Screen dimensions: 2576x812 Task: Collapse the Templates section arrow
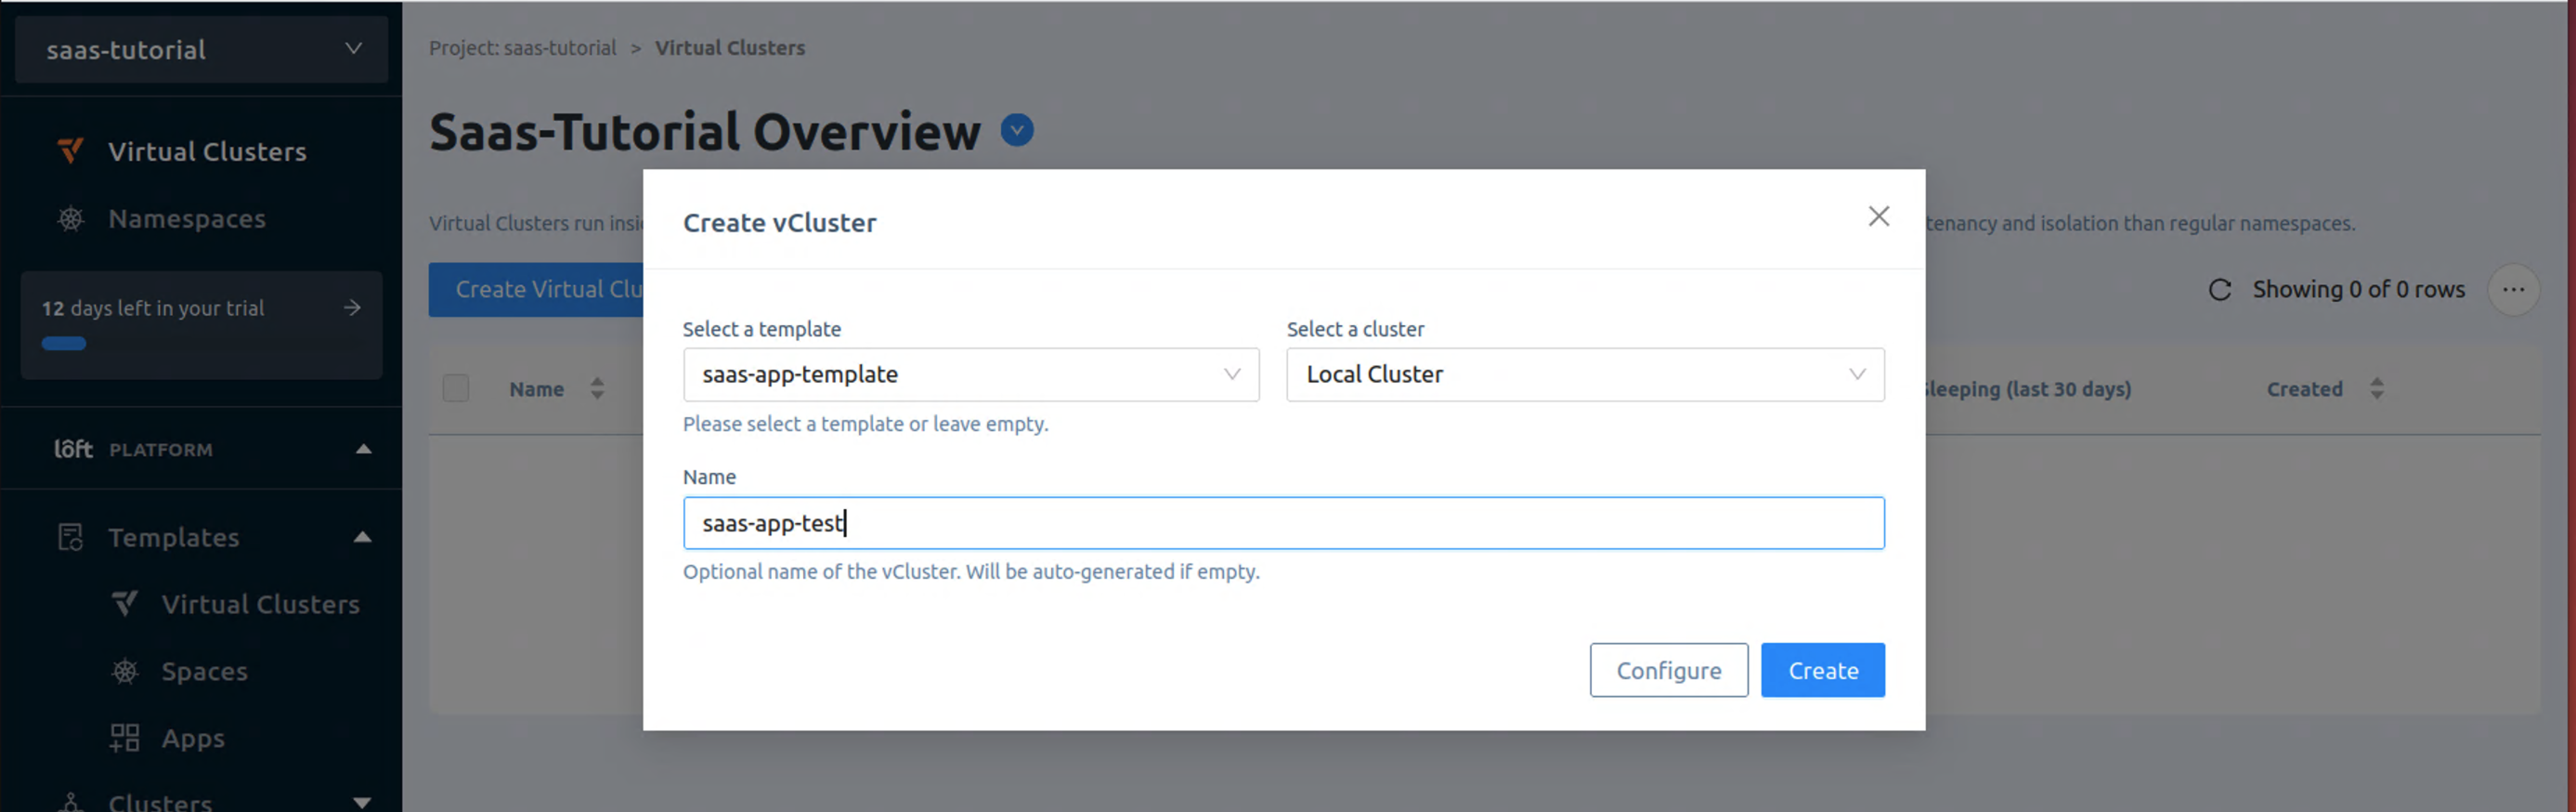click(363, 537)
